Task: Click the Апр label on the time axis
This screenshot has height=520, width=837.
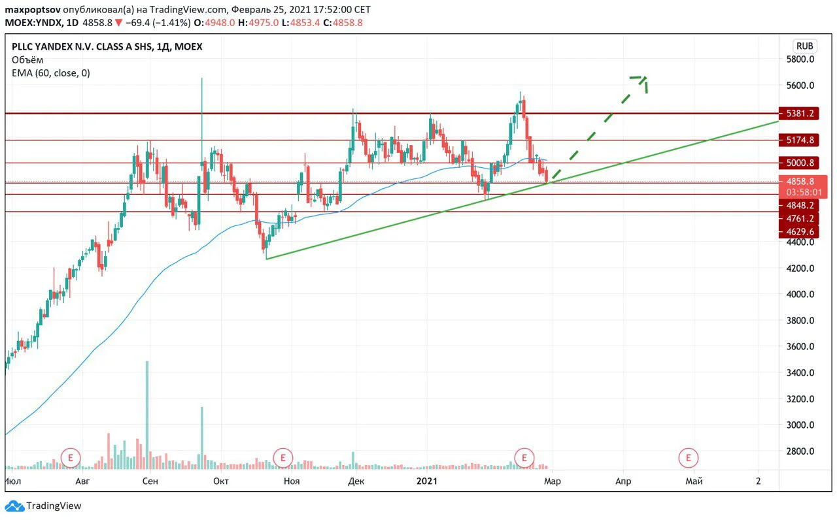Action: click(623, 482)
